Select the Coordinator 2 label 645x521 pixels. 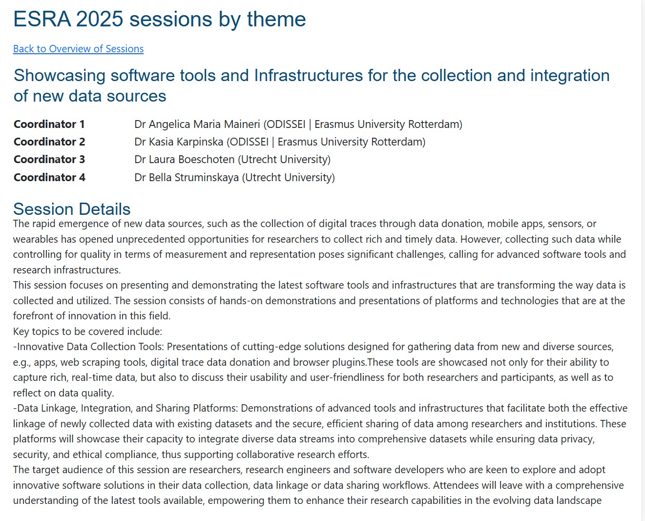(x=49, y=142)
